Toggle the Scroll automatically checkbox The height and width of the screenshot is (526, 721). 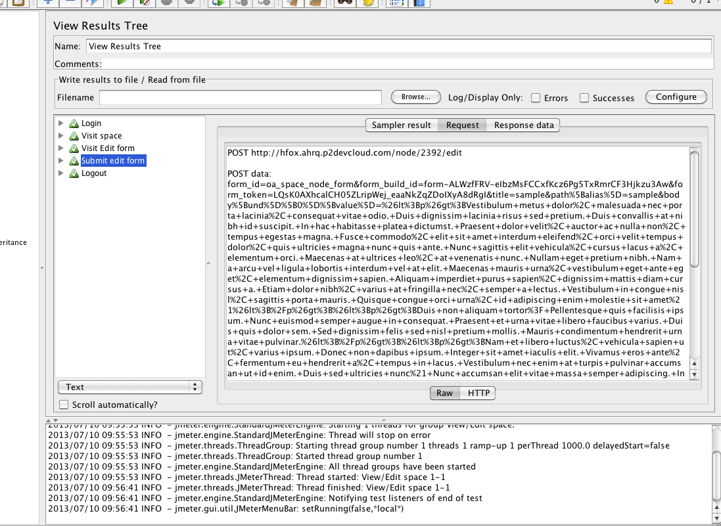coord(64,405)
